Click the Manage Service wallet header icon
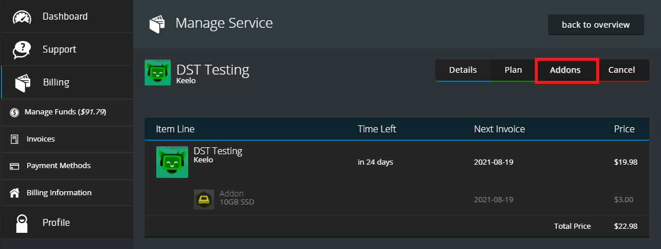The width and height of the screenshot is (661, 249). [157, 24]
